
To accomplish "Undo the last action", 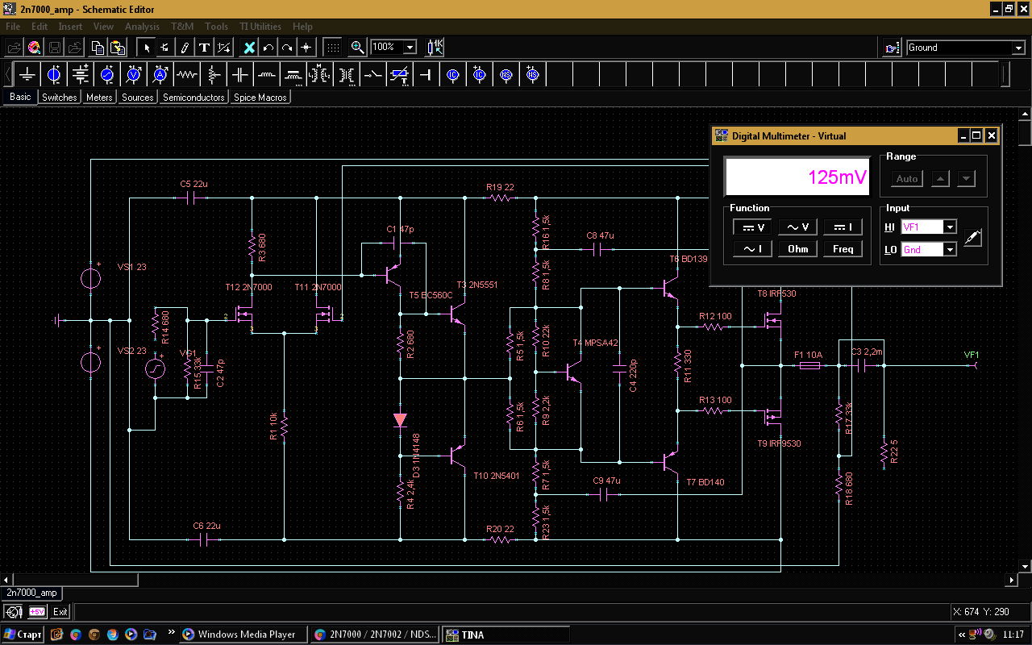I will click(268, 48).
